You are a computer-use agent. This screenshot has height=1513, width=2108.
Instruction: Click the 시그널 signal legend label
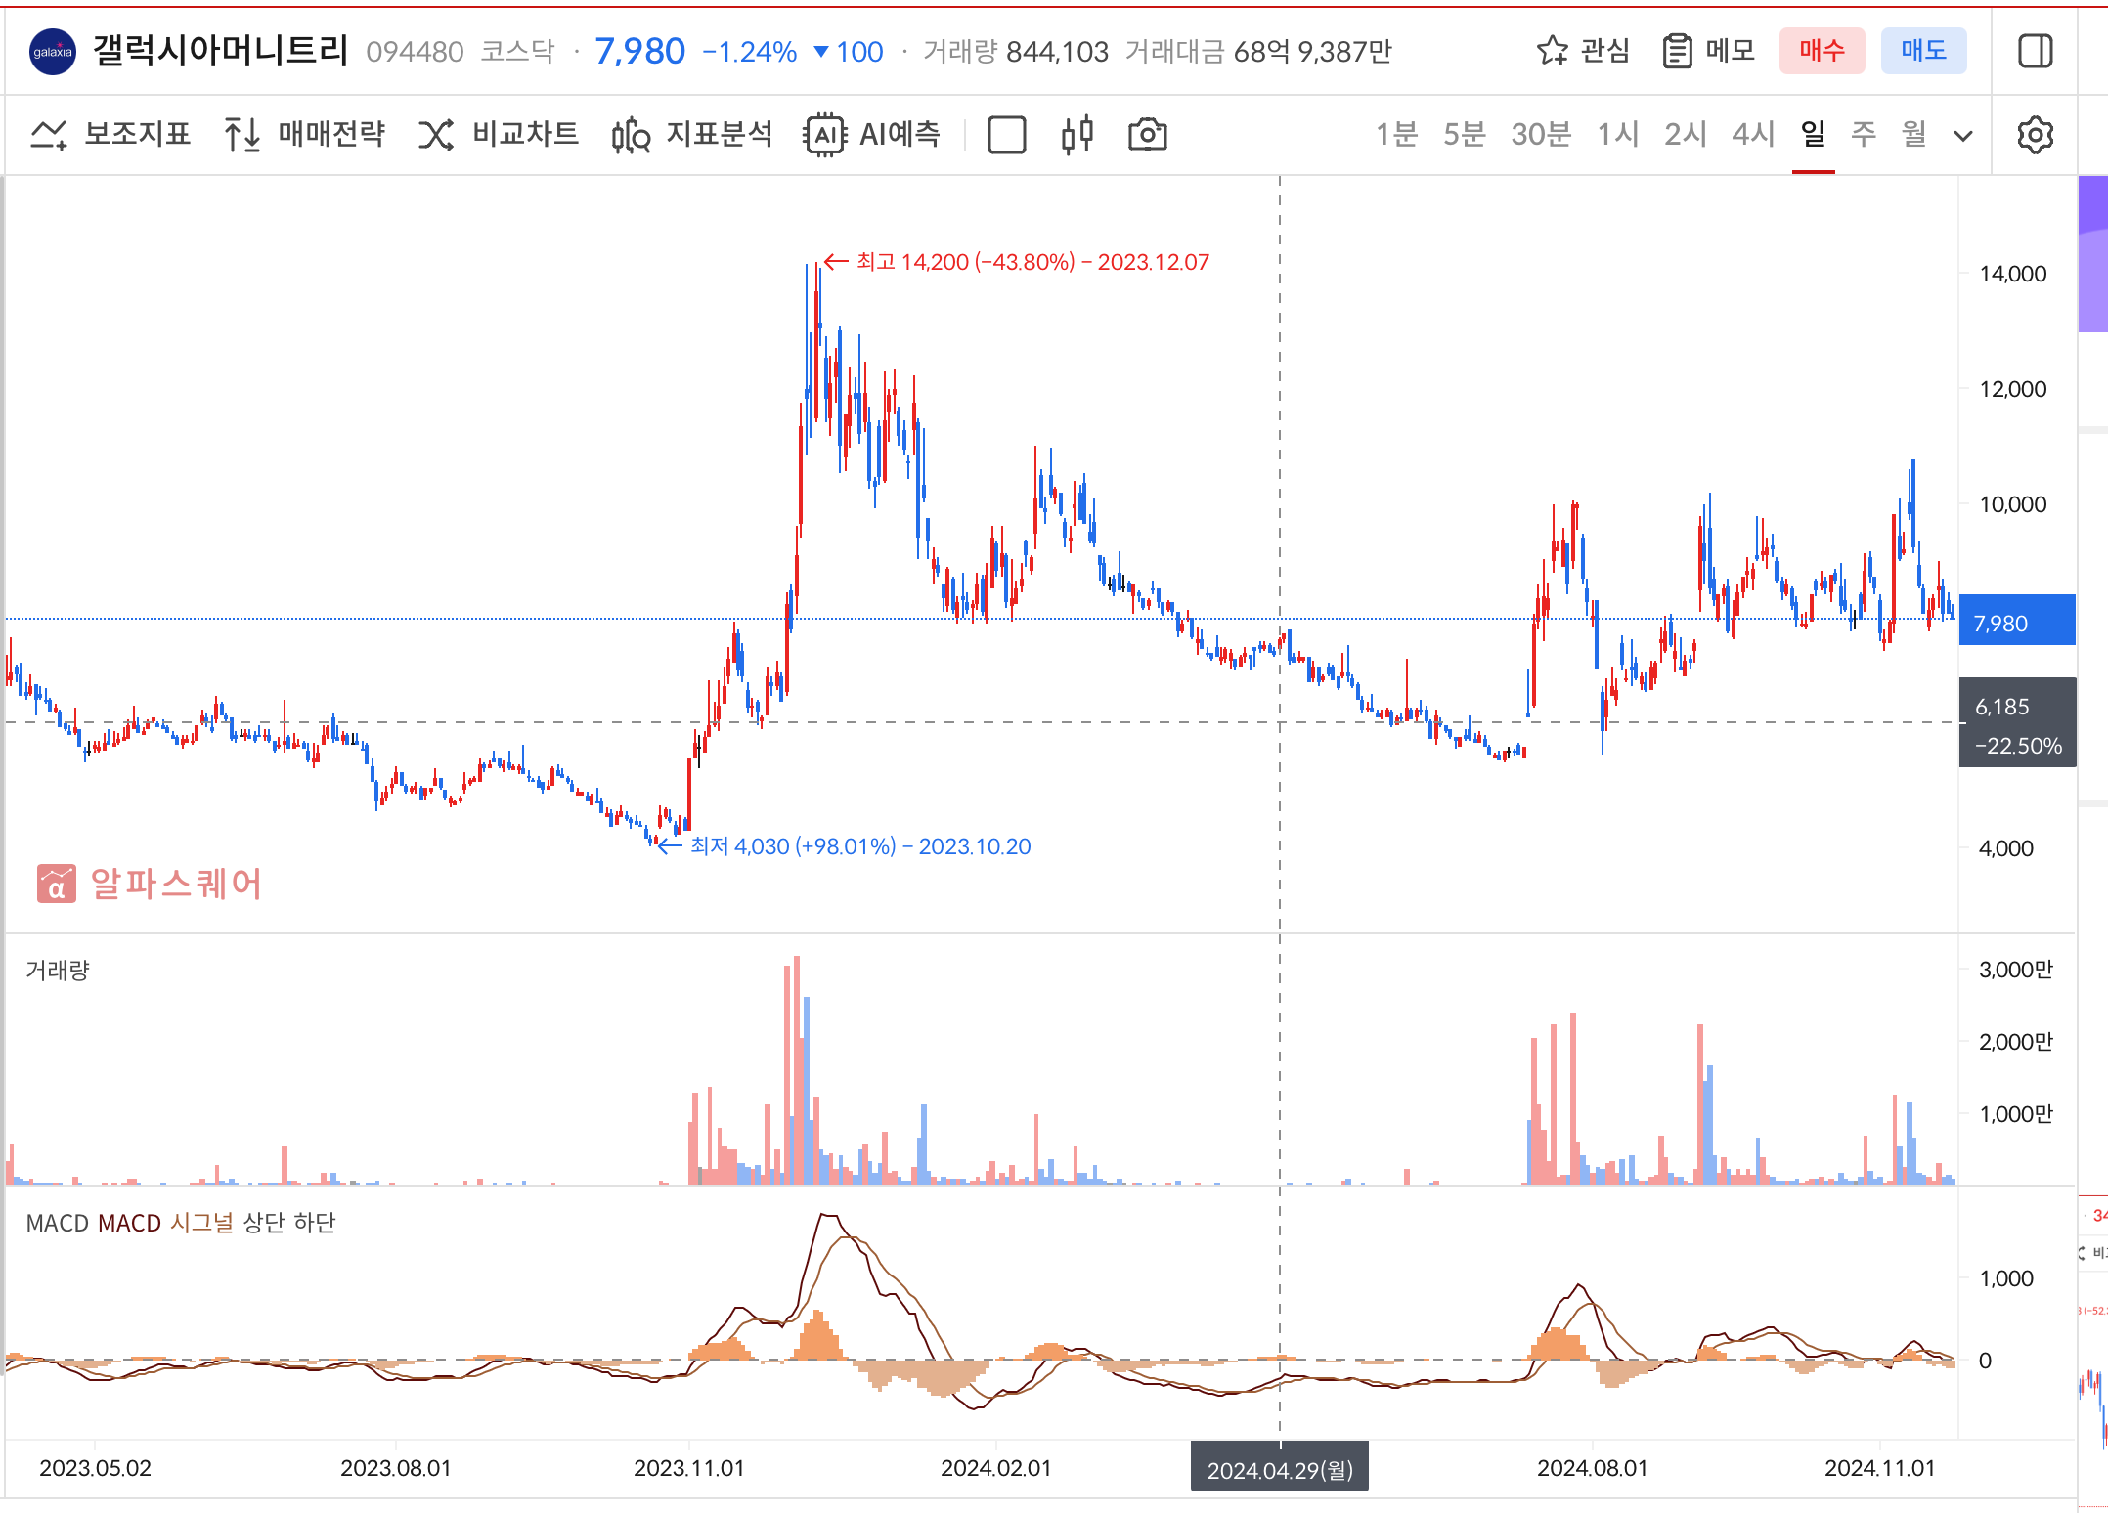(201, 1223)
